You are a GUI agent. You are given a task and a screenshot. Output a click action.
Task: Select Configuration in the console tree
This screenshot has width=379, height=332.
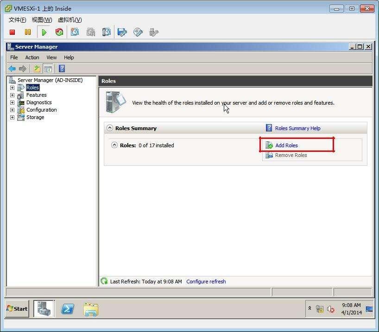point(42,110)
